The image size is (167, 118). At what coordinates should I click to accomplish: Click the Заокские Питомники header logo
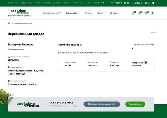click(20, 13)
